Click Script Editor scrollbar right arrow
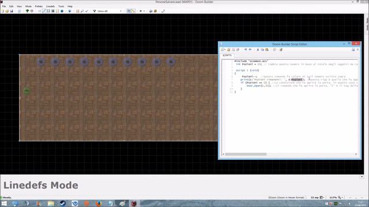This screenshot has width=369, height=207. pyautogui.click(x=356, y=154)
